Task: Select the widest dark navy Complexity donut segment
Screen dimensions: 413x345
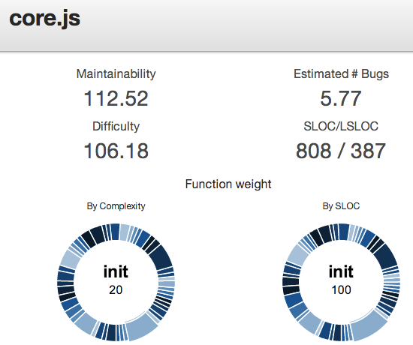Action: click(161, 257)
